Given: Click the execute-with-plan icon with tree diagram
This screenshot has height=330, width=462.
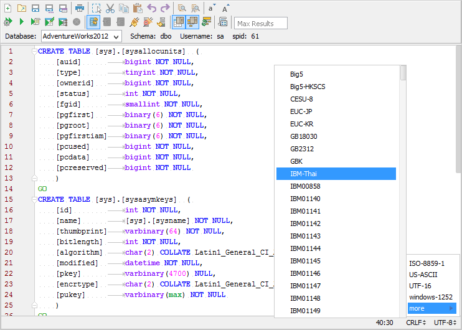Looking at the screenshot, I should point(63,22).
